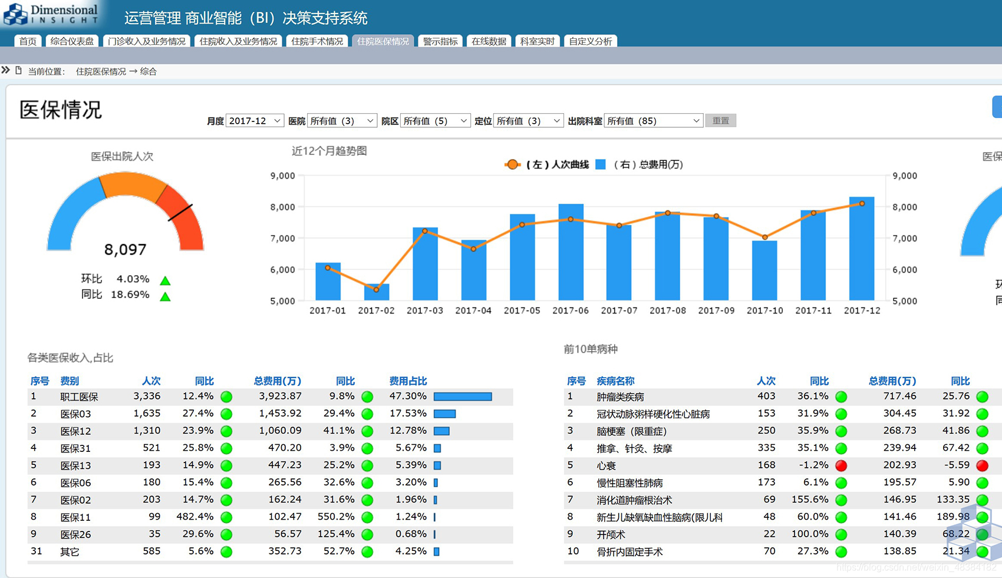Click the green 总费用 indicator next to 9.8% in 职工医保 row
This screenshot has width=1002, height=578.
click(x=367, y=397)
